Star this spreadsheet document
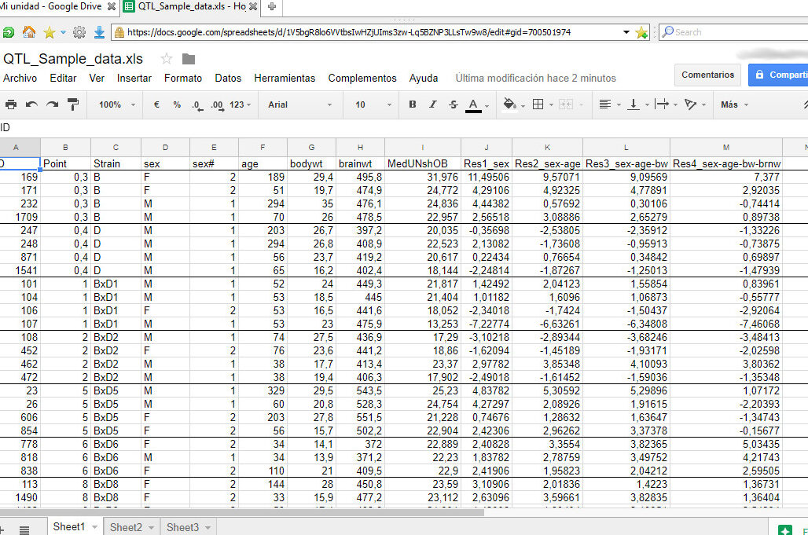This screenshot has width=808, height=535. pos(167,59)
